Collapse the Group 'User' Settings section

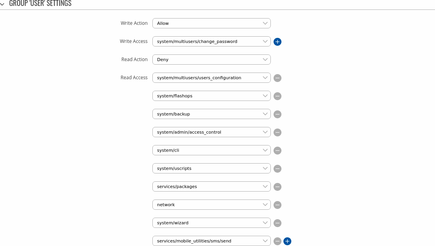tap(3, 4)
